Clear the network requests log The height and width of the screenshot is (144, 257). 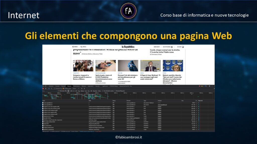[x=46, y=89]
